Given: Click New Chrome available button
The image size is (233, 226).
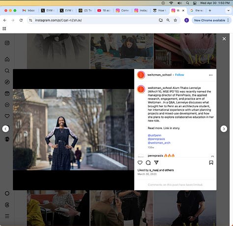Looking at the screenshot, I should click(x=211, y=20).
